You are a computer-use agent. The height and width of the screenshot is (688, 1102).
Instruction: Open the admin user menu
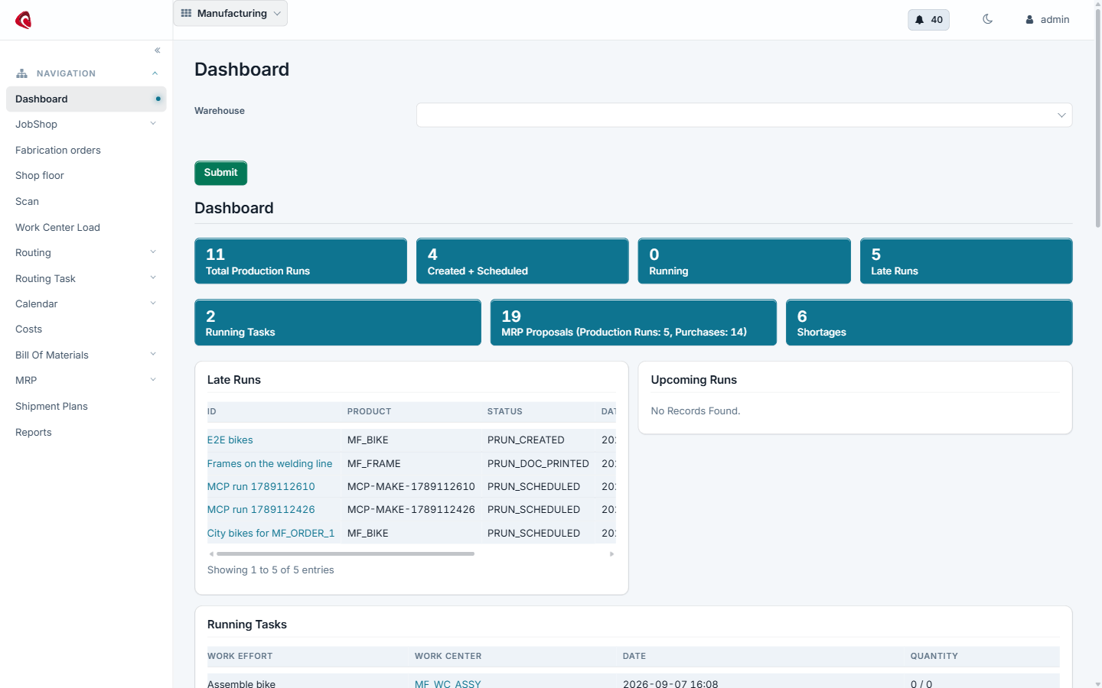(x=1047, y=20)
